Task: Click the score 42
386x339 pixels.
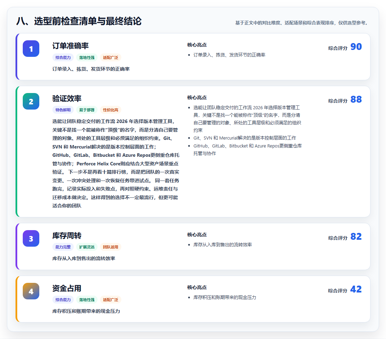Action: [x=356, y=289]
